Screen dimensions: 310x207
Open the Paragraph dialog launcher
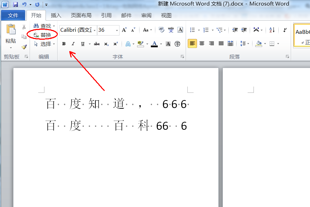pyautogui.click(x=287, y=57)
